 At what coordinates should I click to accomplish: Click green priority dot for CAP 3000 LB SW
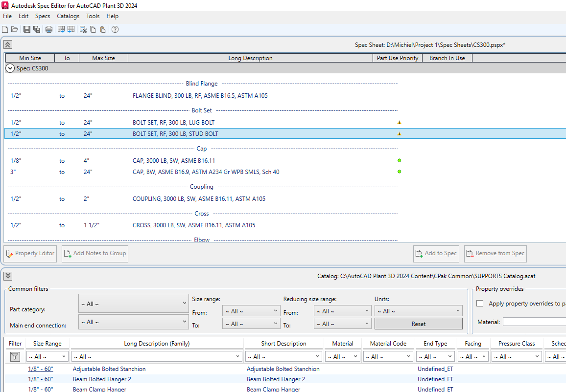[399, 160]
